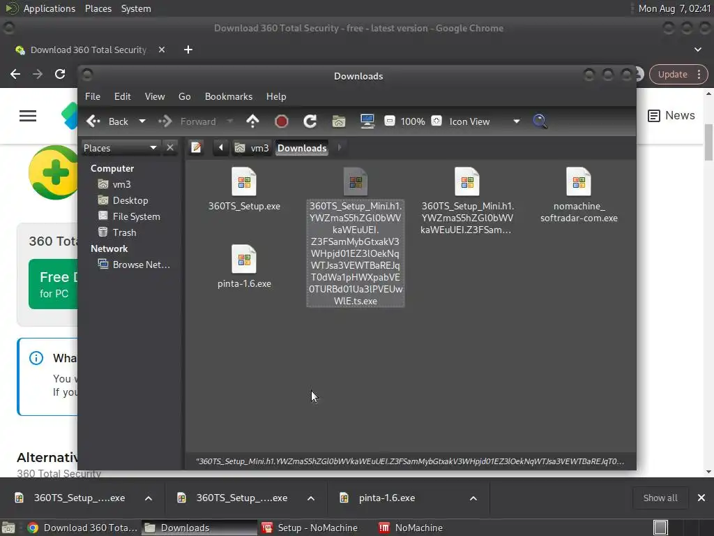Expand options for first 360TS_Setup download

click(149, 498)
